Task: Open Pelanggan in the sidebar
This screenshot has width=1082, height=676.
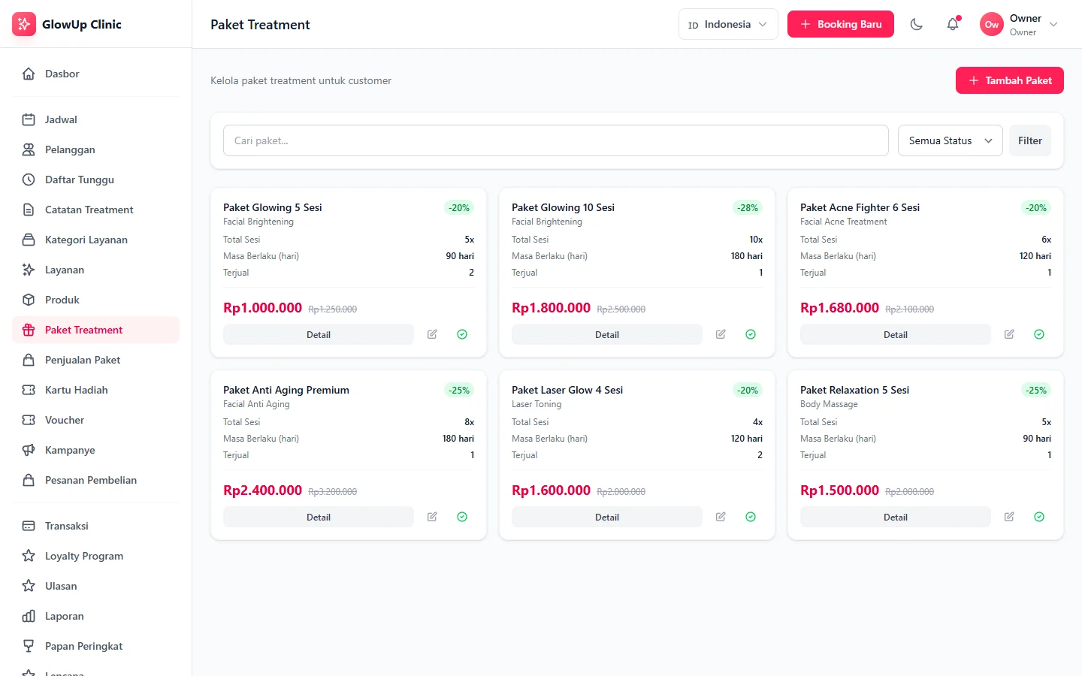Action: pos(96,149)
